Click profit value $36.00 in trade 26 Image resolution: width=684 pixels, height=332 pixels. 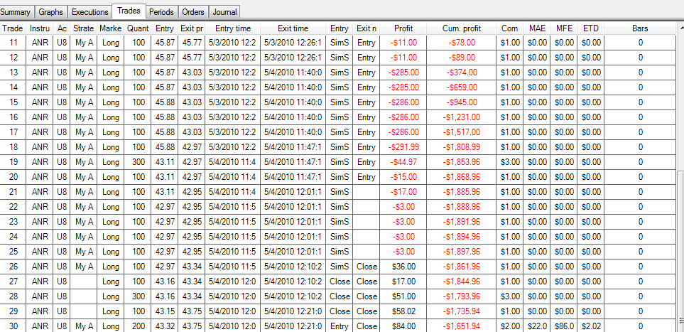pyautogui.click(x=403, y=267)
